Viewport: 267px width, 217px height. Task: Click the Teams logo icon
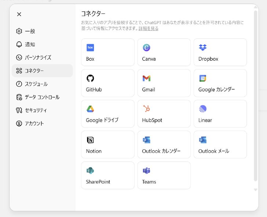click(146, 170)
